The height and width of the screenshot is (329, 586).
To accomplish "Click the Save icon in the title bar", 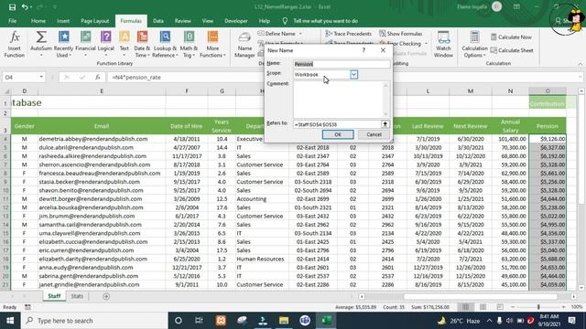I will [x=12, y=6].
